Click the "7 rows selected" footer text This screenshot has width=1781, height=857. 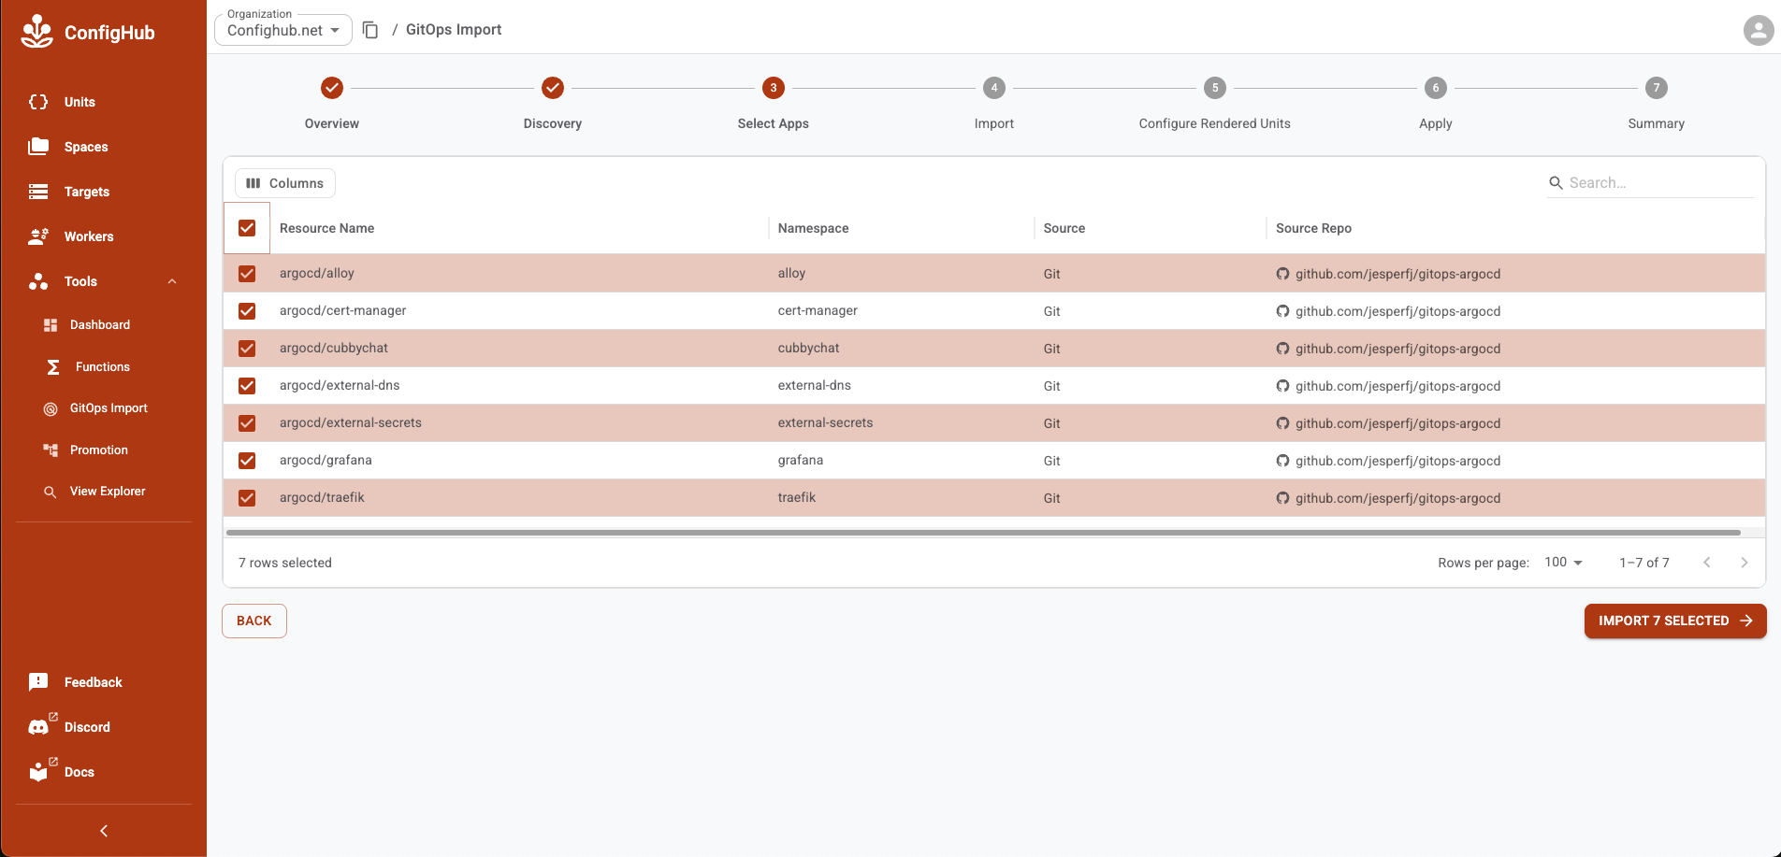pos(285,563)
